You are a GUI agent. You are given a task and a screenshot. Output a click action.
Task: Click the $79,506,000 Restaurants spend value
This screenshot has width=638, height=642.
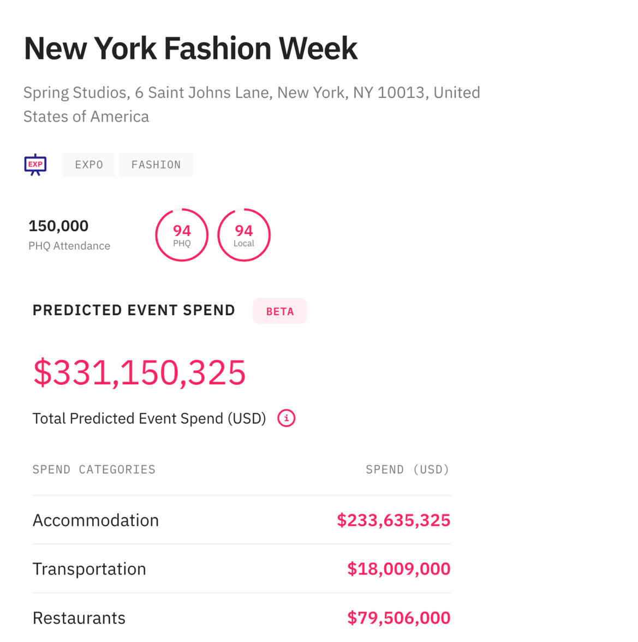[398, 617]
